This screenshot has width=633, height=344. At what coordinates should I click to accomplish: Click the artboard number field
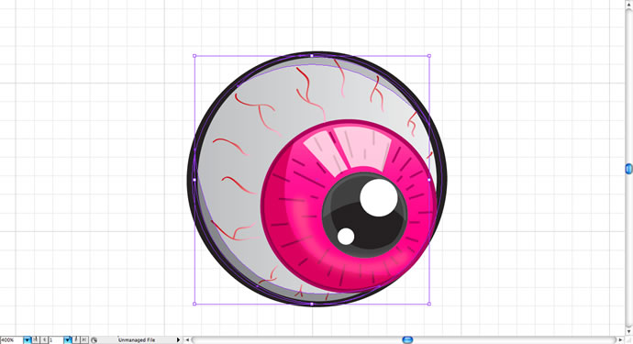coord(57,340)
